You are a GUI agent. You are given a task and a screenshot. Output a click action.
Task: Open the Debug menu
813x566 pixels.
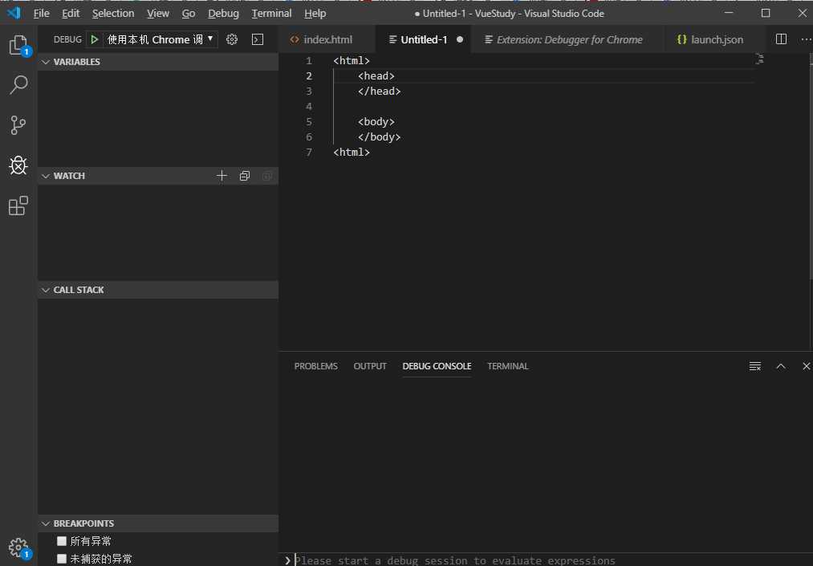pos(223,14)
